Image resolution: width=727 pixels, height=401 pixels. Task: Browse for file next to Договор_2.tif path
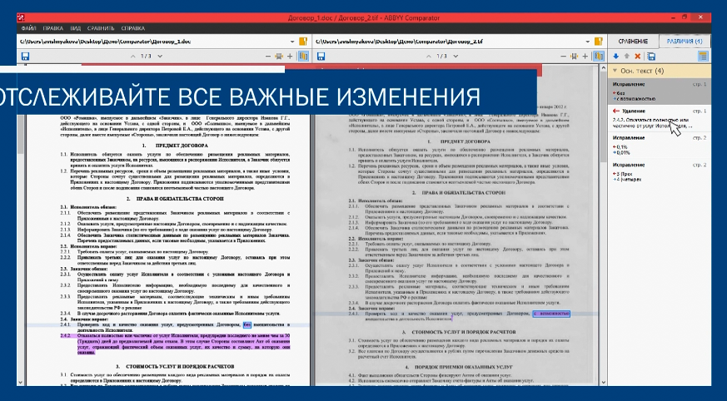pos(599,42)
